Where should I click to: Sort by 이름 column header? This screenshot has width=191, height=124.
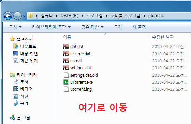click(67, 37)
